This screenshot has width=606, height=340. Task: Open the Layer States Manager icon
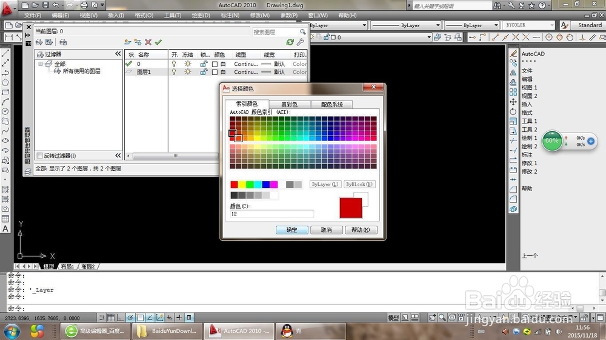tap(63, 42)
